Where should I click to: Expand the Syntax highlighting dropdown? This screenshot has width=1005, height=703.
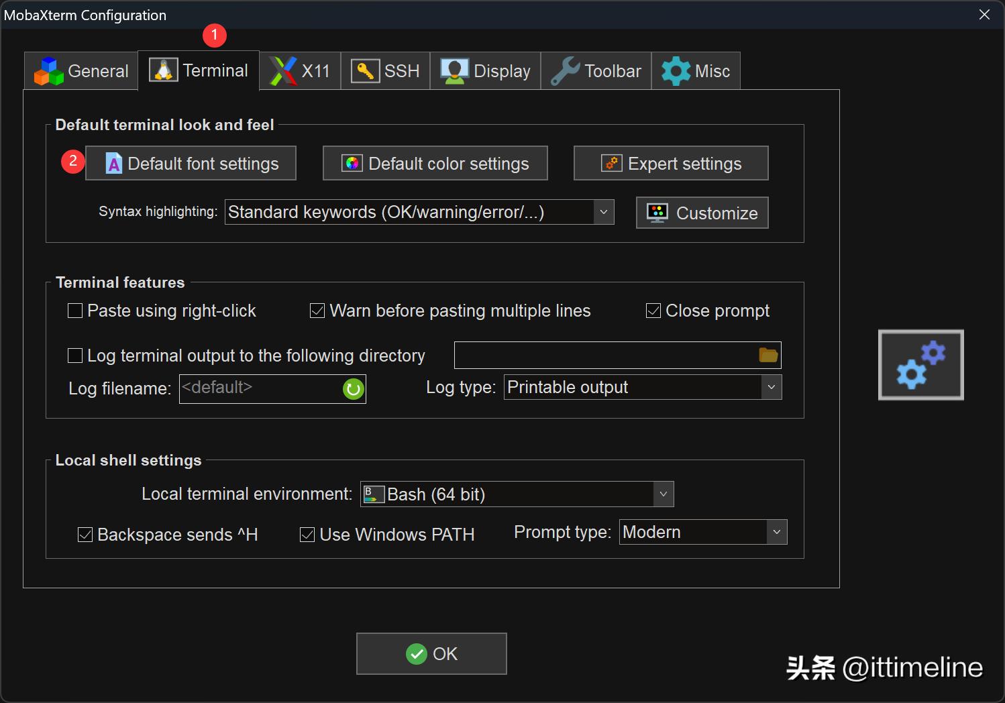pos(603,212)
